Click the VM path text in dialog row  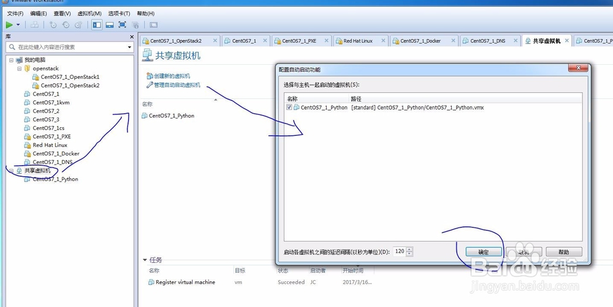pyautogui.click(x=417, y=107)
